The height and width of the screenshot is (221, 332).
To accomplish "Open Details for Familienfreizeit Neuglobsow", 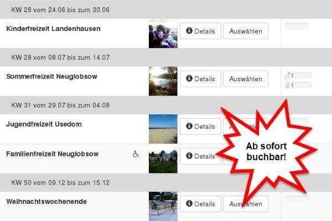I will (200, 156).
